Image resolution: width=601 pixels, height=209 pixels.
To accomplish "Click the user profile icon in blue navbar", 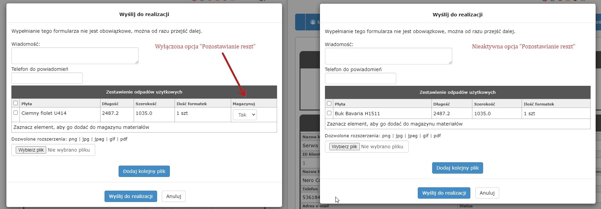I will [x=313, y=22].
